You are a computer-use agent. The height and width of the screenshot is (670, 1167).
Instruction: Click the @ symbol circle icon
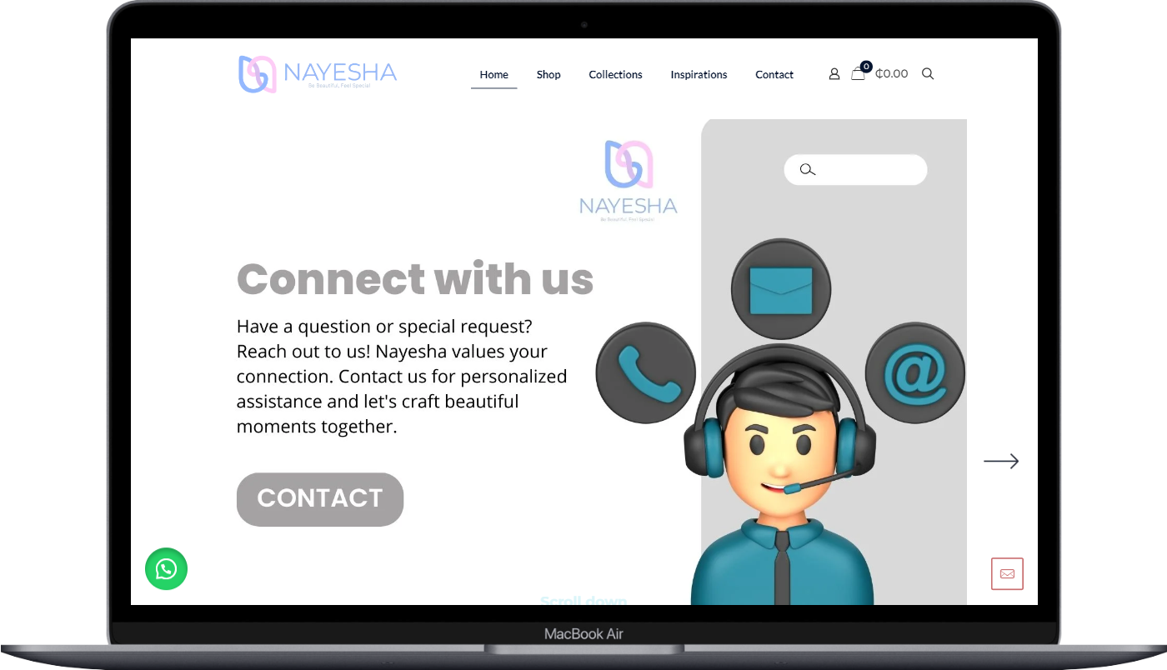tap(915, 372)
